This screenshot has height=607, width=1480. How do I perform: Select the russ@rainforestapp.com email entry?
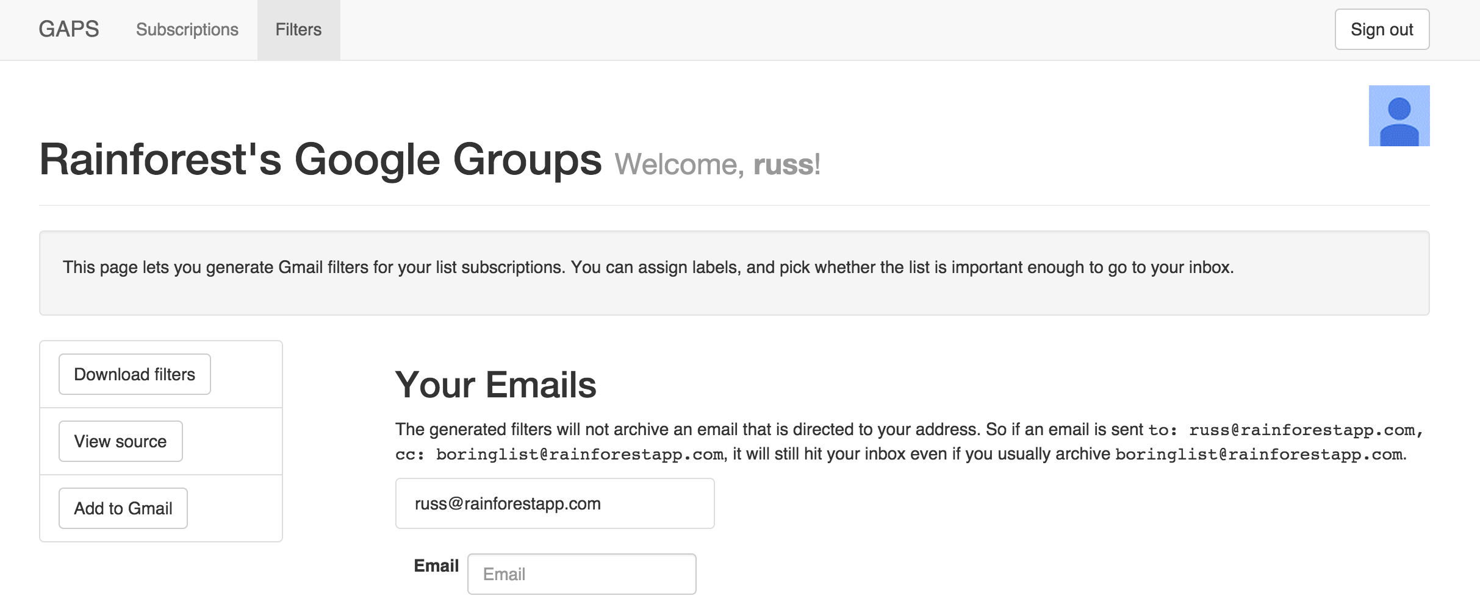[x=555, y=503]
